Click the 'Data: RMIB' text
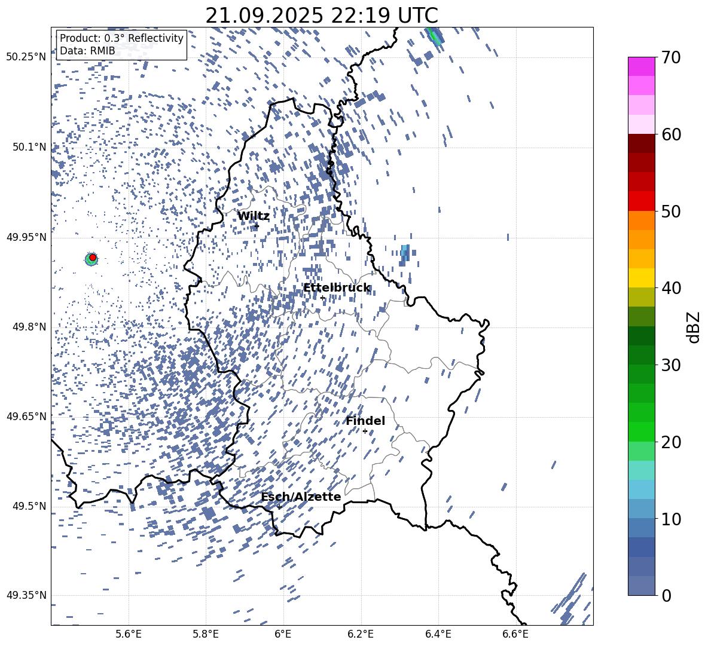 (x=87, y=51)
